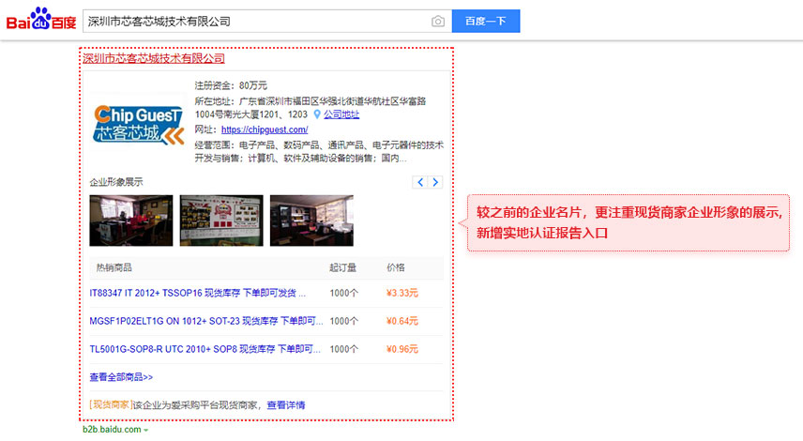Click 1000个 quantity in IT88347 row

coord(343,293)
